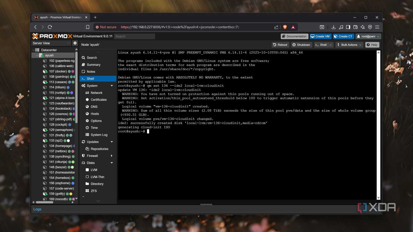Image resolution: width=413 pixels, height=232 pixels.
Task: Collapse the Disks menu section
Action: (x=112, y=163)
